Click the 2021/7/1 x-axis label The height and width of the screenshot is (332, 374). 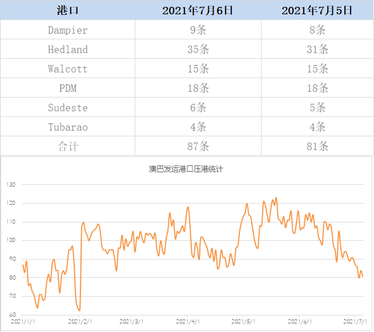(x=355, y=322)
